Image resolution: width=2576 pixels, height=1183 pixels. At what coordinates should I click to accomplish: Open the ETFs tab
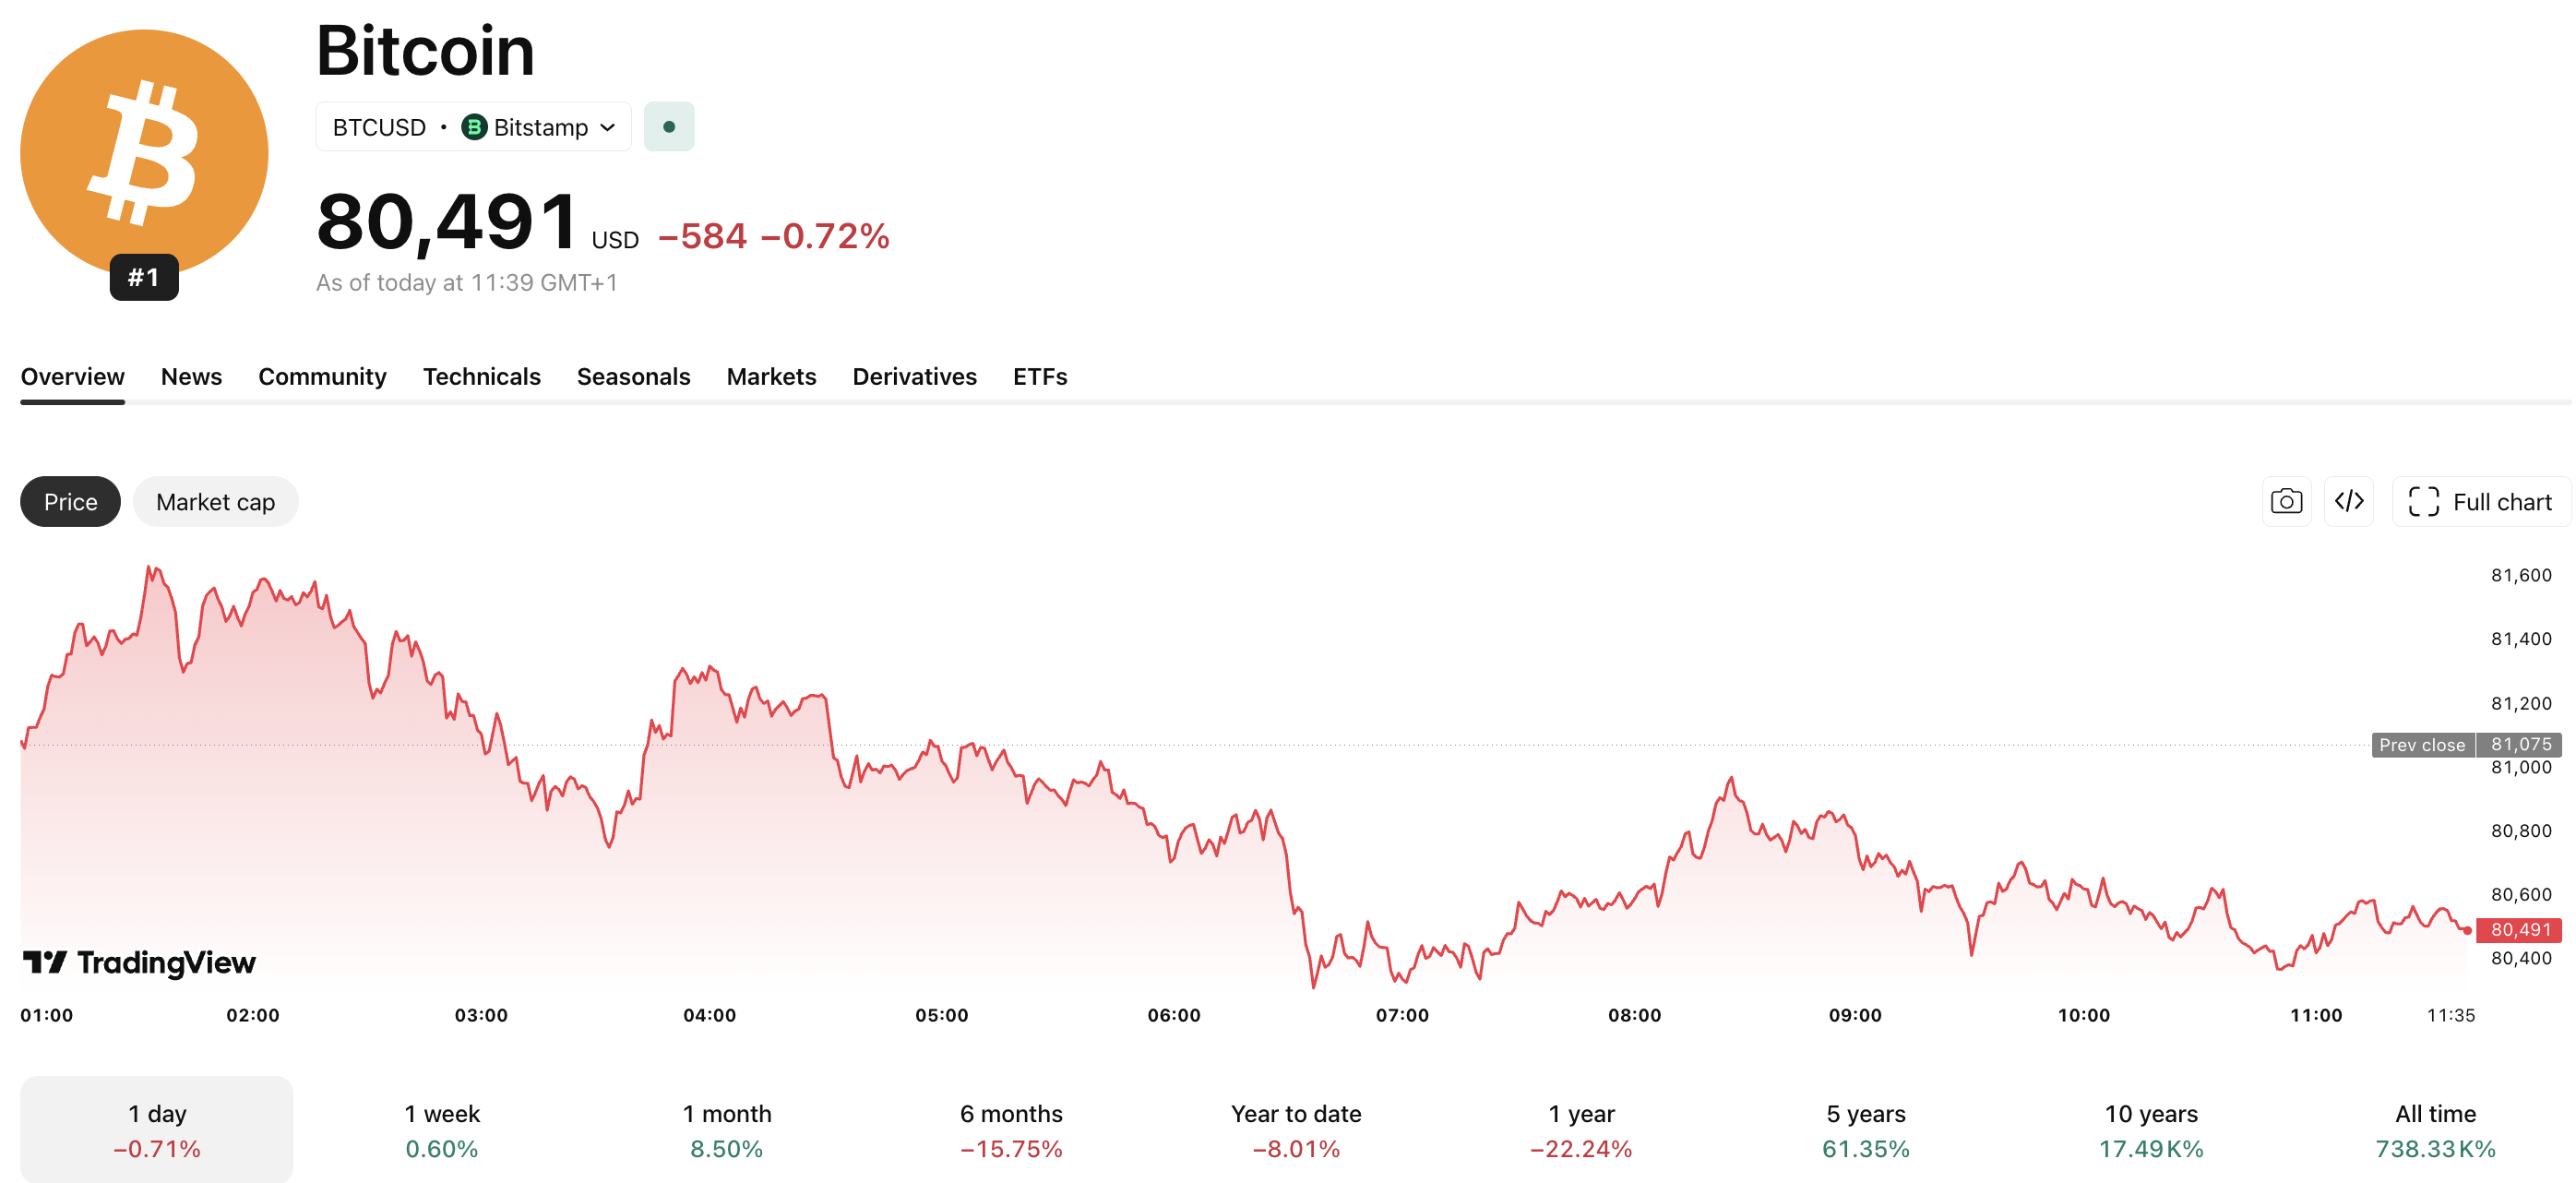point(1040,377)
